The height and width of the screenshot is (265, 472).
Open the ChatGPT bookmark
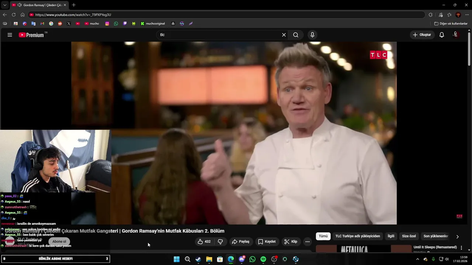[x=173, y=24]
